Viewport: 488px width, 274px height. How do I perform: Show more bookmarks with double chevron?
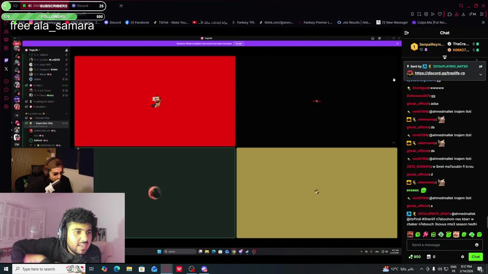click(x=483, y=22)
